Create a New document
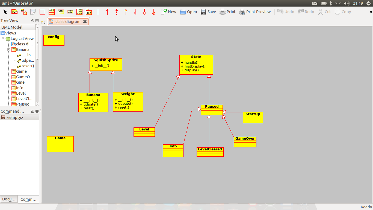The image size is (373, 210). pyautogui.click(x=168, y=12)
